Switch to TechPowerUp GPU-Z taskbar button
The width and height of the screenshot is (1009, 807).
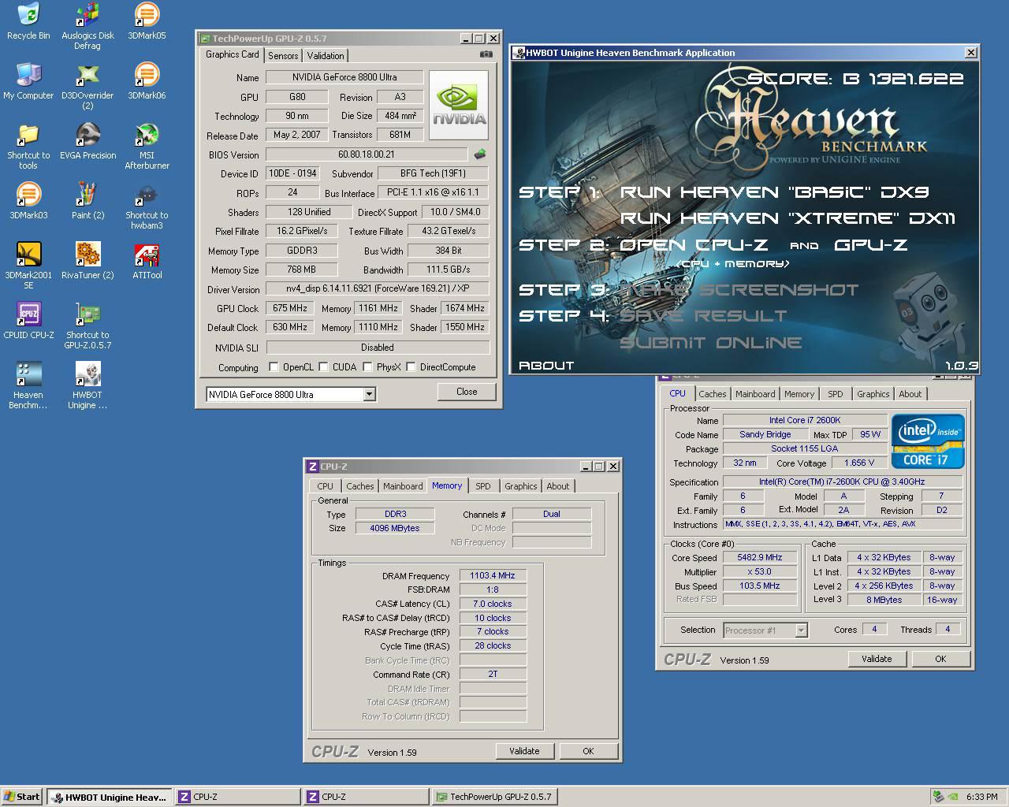495,797
